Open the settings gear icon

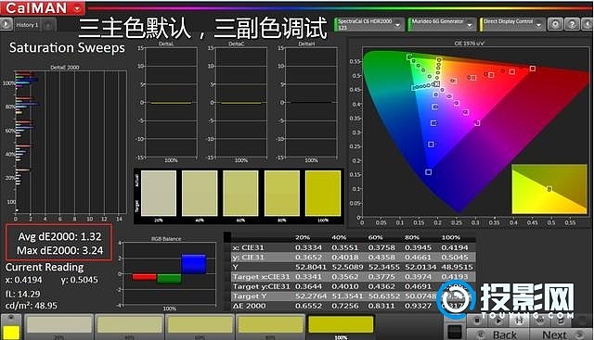pyautogui.click(x=555, y=24)
